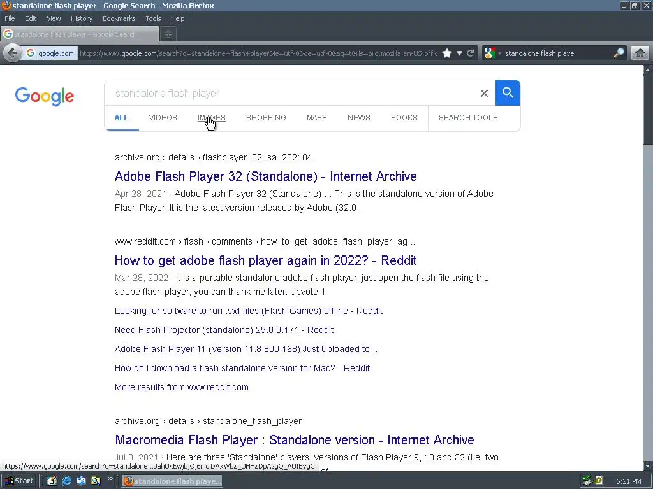Screen dimensions: 653x489
Task: Open the History menu
Action: pyautogui.click(x=82, y=18)
